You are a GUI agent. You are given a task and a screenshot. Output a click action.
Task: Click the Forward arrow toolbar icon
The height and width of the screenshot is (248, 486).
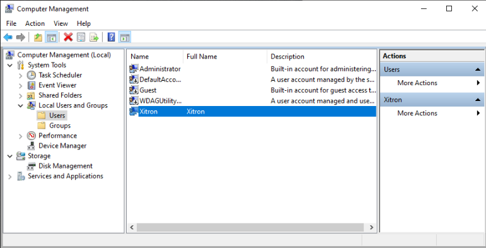(x=20, y=37)
